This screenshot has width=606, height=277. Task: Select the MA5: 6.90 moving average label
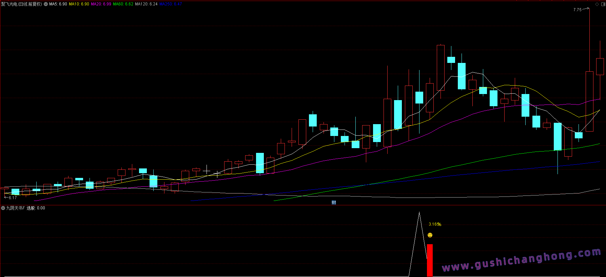tap(58, 4)
